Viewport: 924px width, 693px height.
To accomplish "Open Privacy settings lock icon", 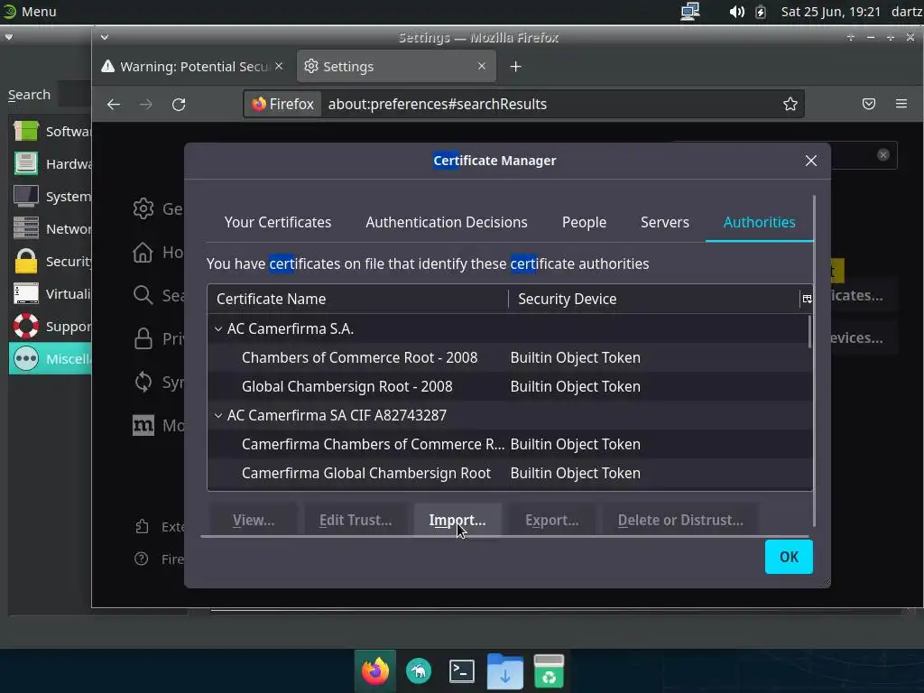I will (x=143, y=338).
